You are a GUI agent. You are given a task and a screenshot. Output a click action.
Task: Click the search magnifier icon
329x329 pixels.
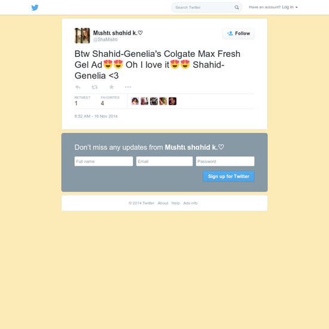[x=236, y=7]
